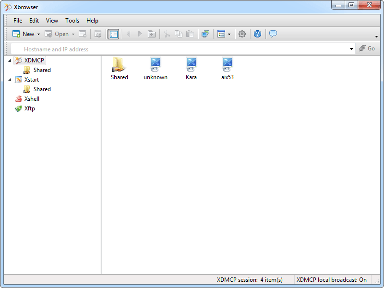Select the aix53 XDMCP session

(x=227, y=67)
